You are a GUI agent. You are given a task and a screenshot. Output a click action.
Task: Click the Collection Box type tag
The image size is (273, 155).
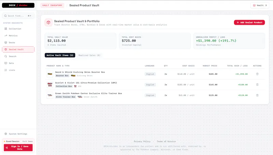[x=64, y=86]
